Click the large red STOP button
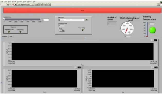162x94 pixels. coord(82,10)
